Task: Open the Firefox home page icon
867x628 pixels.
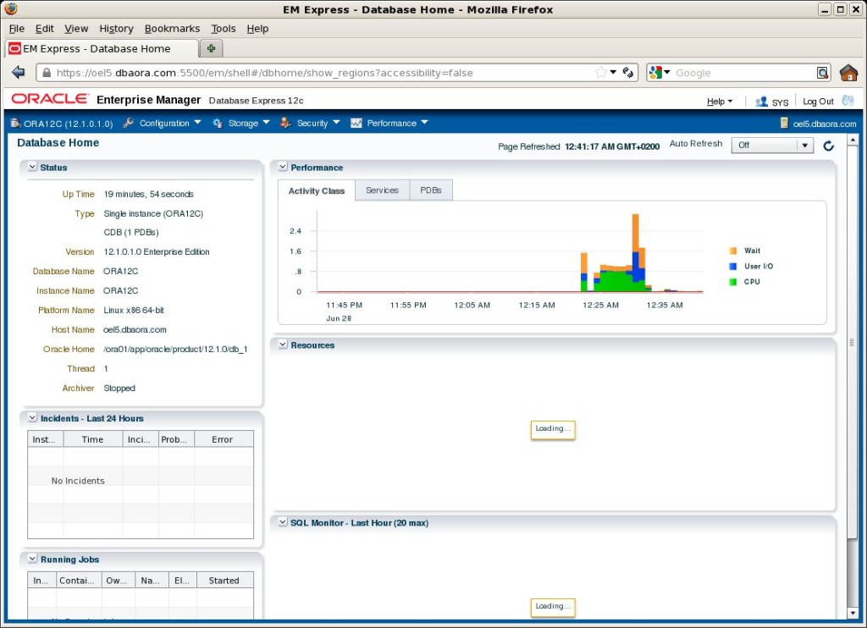Action: tap(848, 73)
